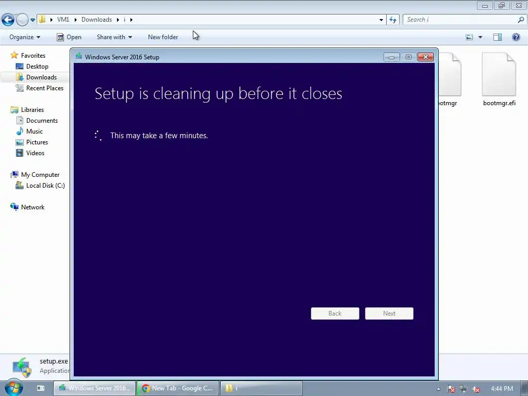Viewport: 528px width, 396px height.
Task: Click the 4:44 PM clock
Action: click(502, 389)
